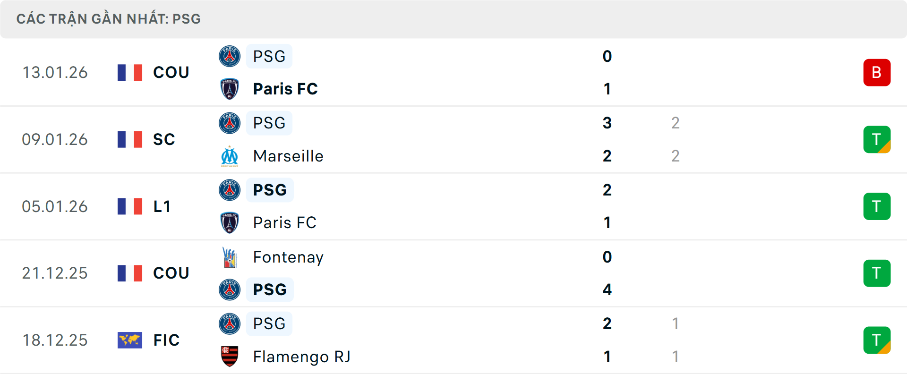Click the French flag next to COU

click(x=130, y=73)
